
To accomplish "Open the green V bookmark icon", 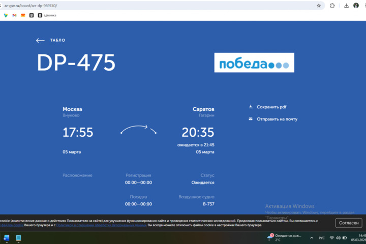I will pyautogui.click(x=6, y=15).
